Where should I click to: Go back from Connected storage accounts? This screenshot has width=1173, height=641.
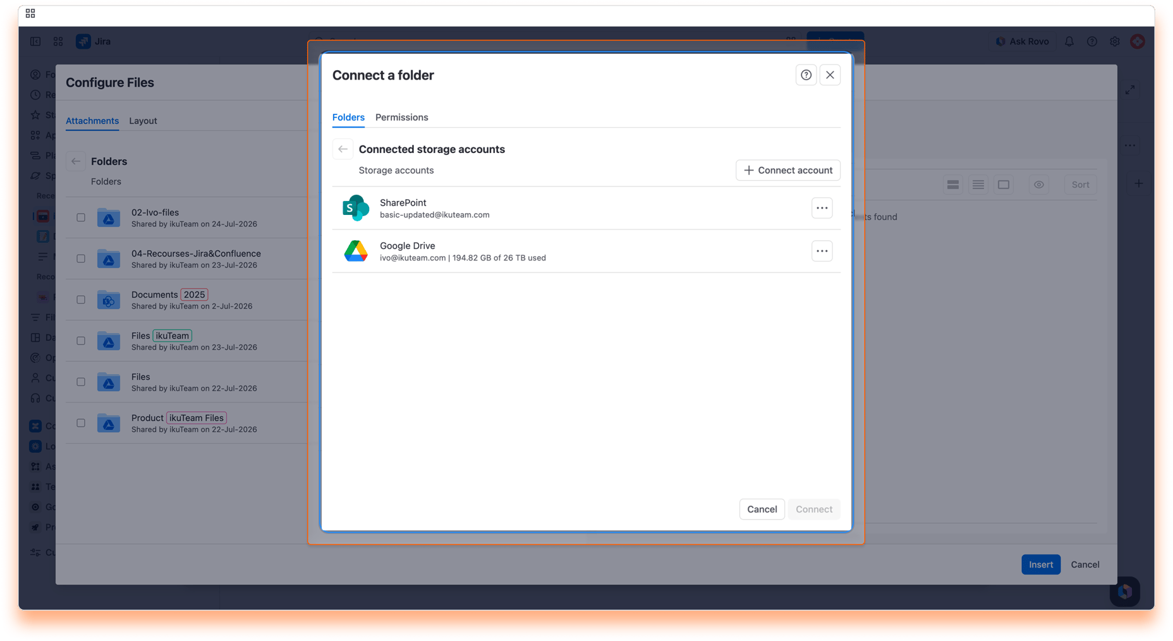coord(343,149)
